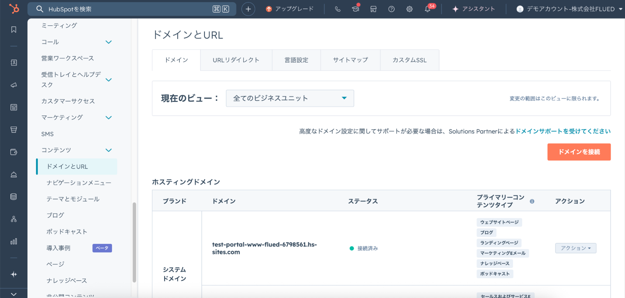Image resolution: width=625 pixels, height=298 pixels.
Task: Open the bookmarks icon in left rail
Action: point(14,30)
